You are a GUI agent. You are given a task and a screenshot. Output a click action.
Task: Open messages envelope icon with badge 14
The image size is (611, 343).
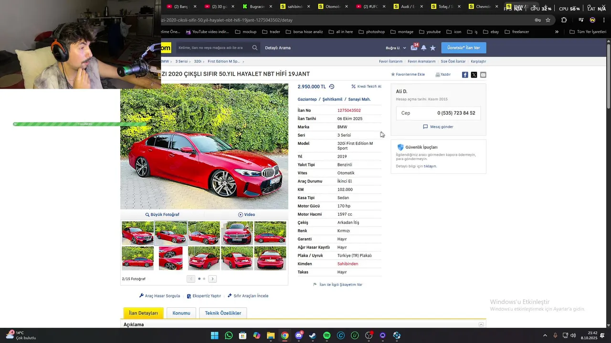point(414,48)
